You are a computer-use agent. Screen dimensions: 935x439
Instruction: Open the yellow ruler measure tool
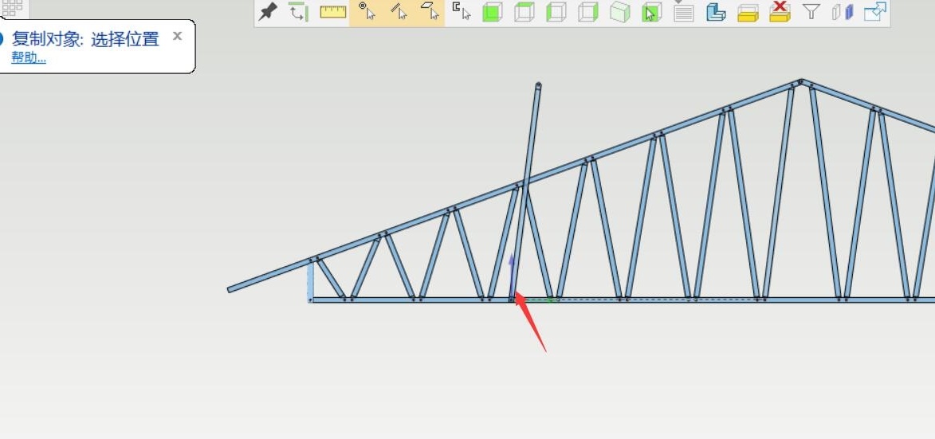click(x=333, y=11)
